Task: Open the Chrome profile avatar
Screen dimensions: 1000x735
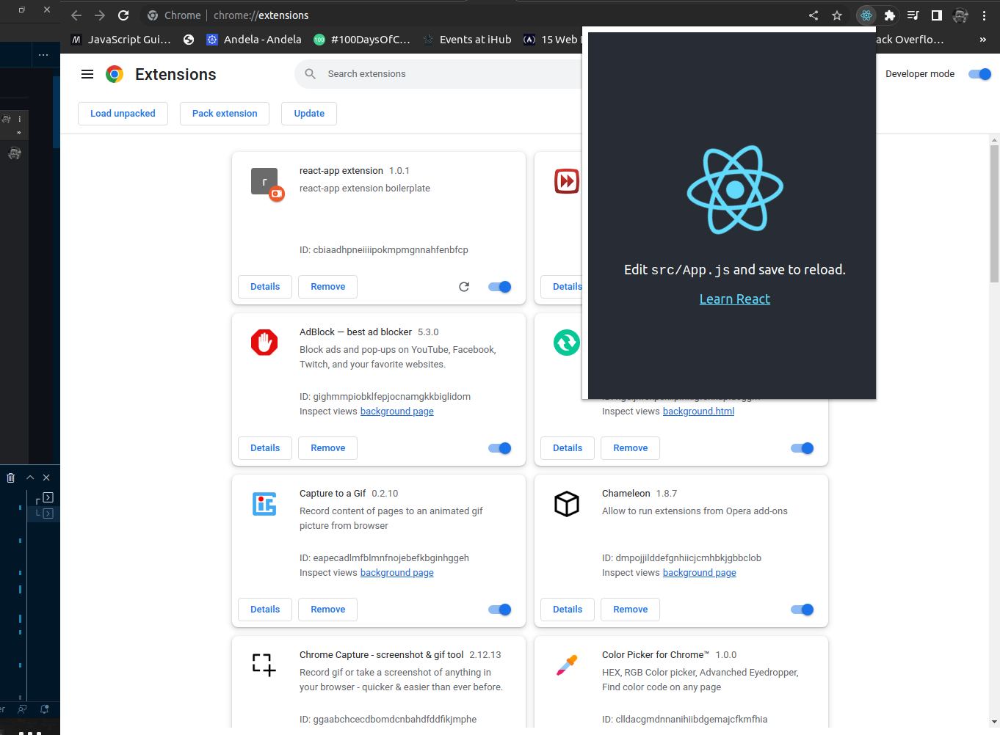Action: pos(960,15)
